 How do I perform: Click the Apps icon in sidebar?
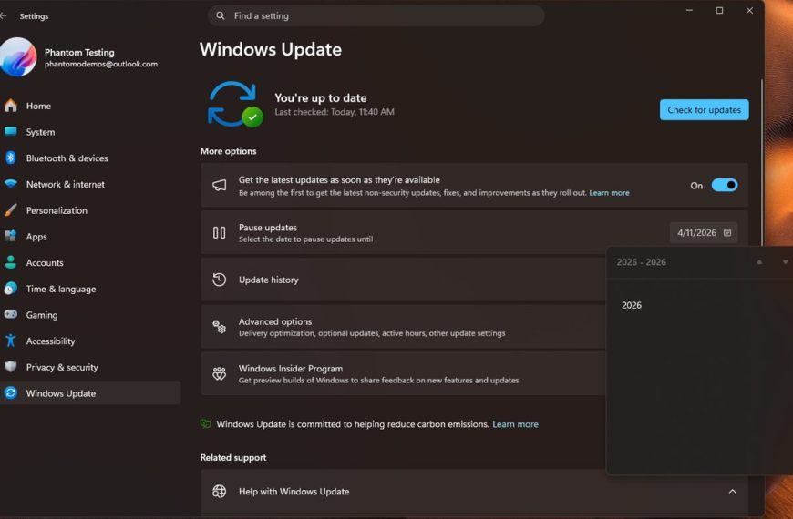tap(11, 236)
